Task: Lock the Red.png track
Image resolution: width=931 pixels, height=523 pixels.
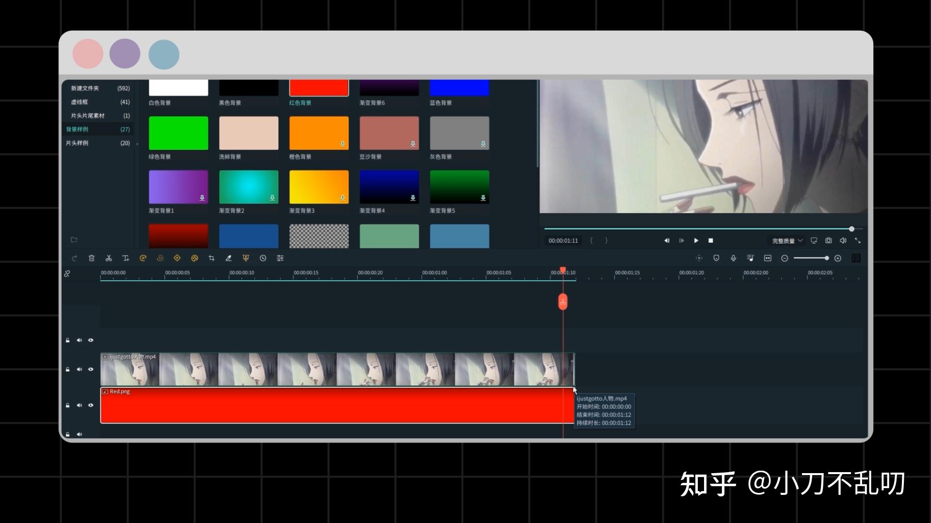Action: coord(67,405)
